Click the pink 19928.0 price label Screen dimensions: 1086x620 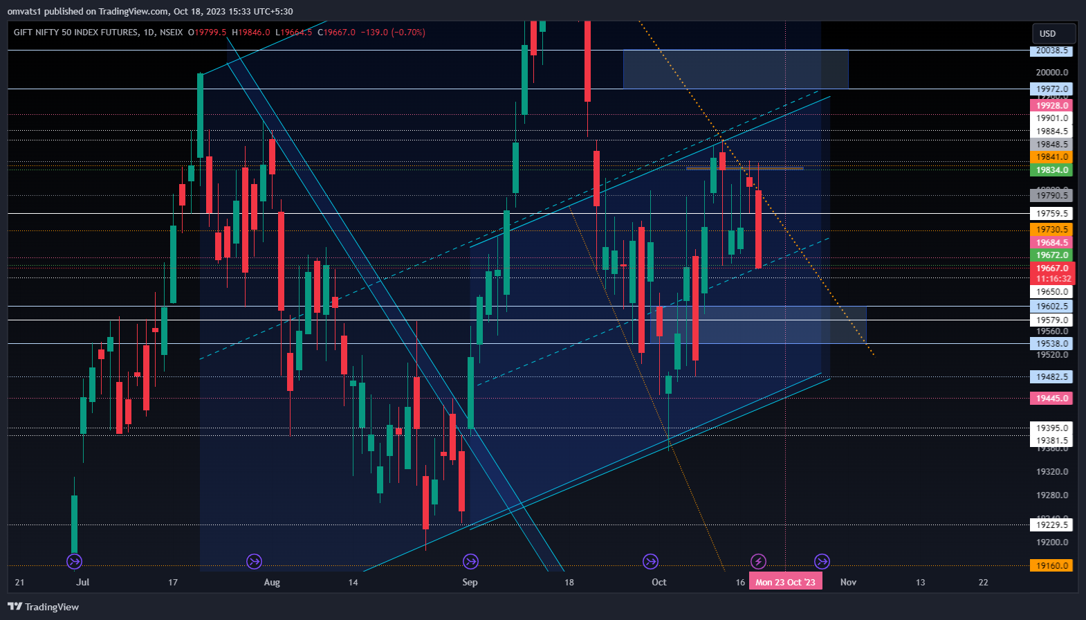click(x=1051, y=105)
